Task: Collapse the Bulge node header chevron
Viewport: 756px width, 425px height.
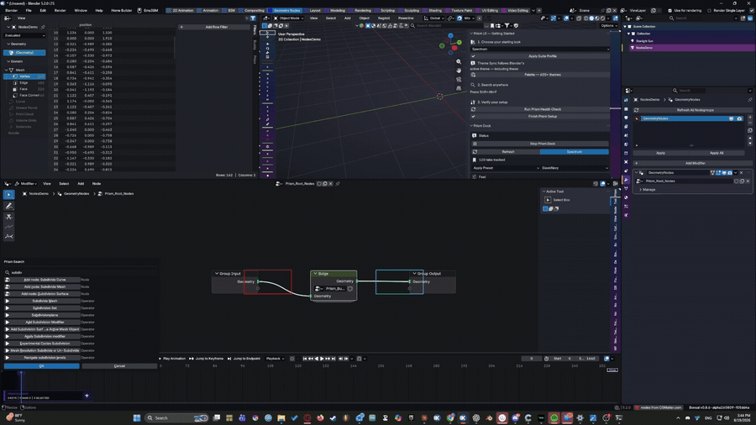Action: [316, 274]
